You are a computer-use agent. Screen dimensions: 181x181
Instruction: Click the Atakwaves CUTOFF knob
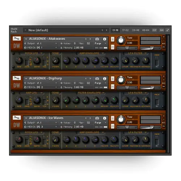(125, 60)
